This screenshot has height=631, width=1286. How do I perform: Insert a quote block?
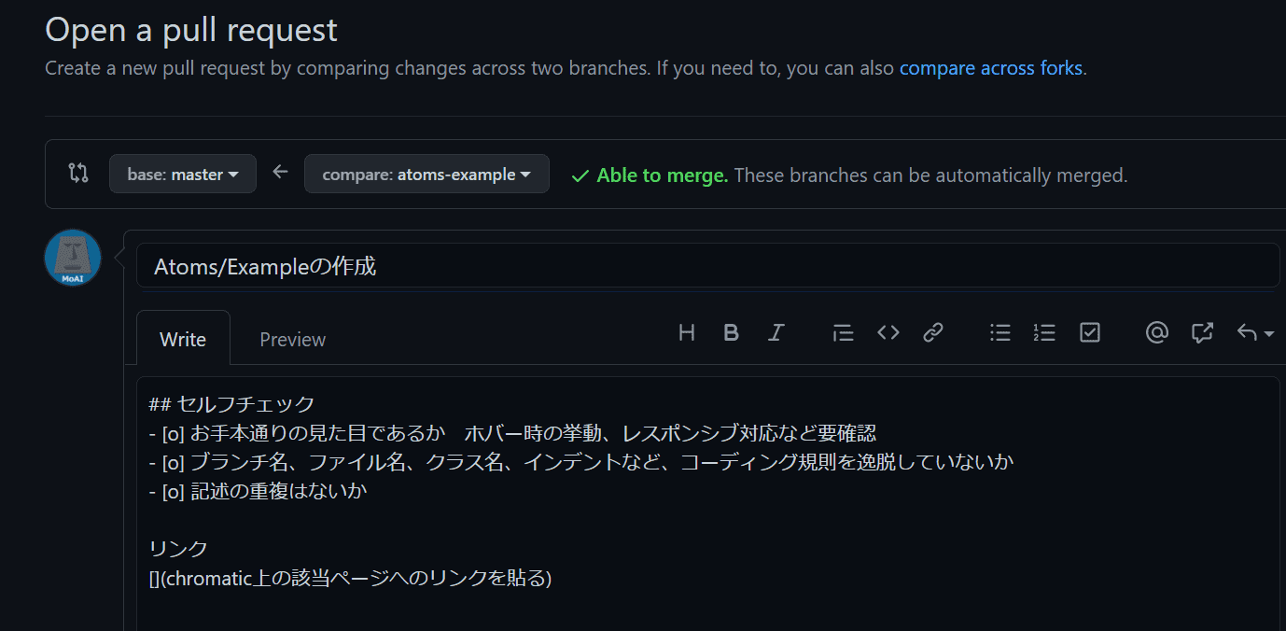click(x=843, y=332)
